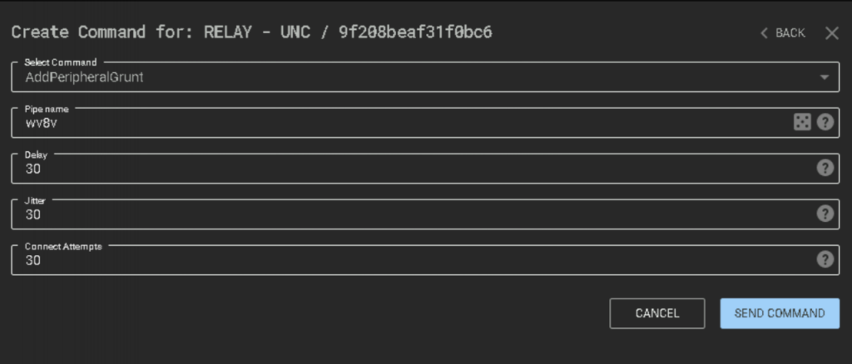The image size is (852, 364).
Task: Click the Select Command field label
Action: coord(60,62)
